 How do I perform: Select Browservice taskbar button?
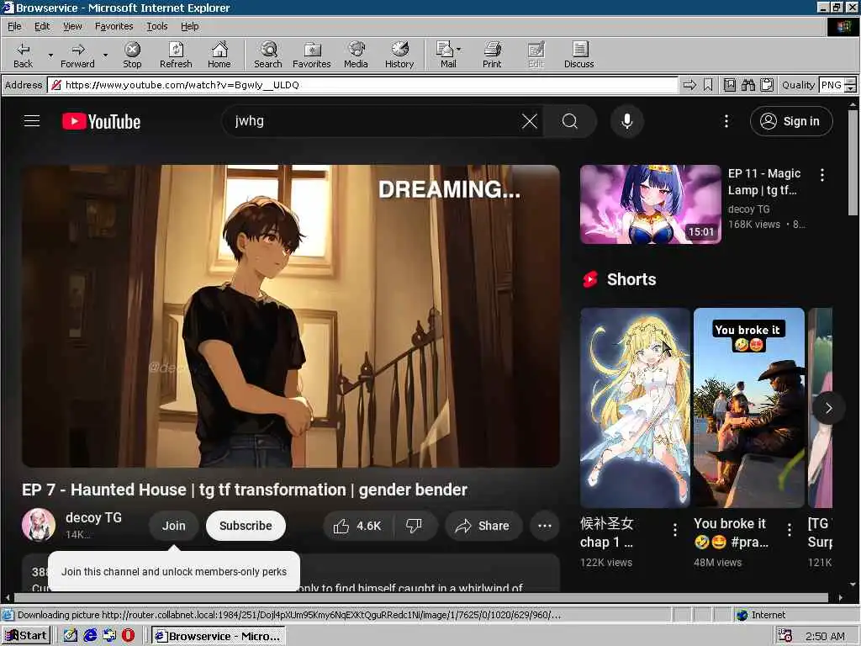[219, 636]
